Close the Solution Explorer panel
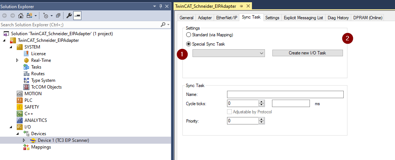The image size is (395, 160). [x=166, y=7]
